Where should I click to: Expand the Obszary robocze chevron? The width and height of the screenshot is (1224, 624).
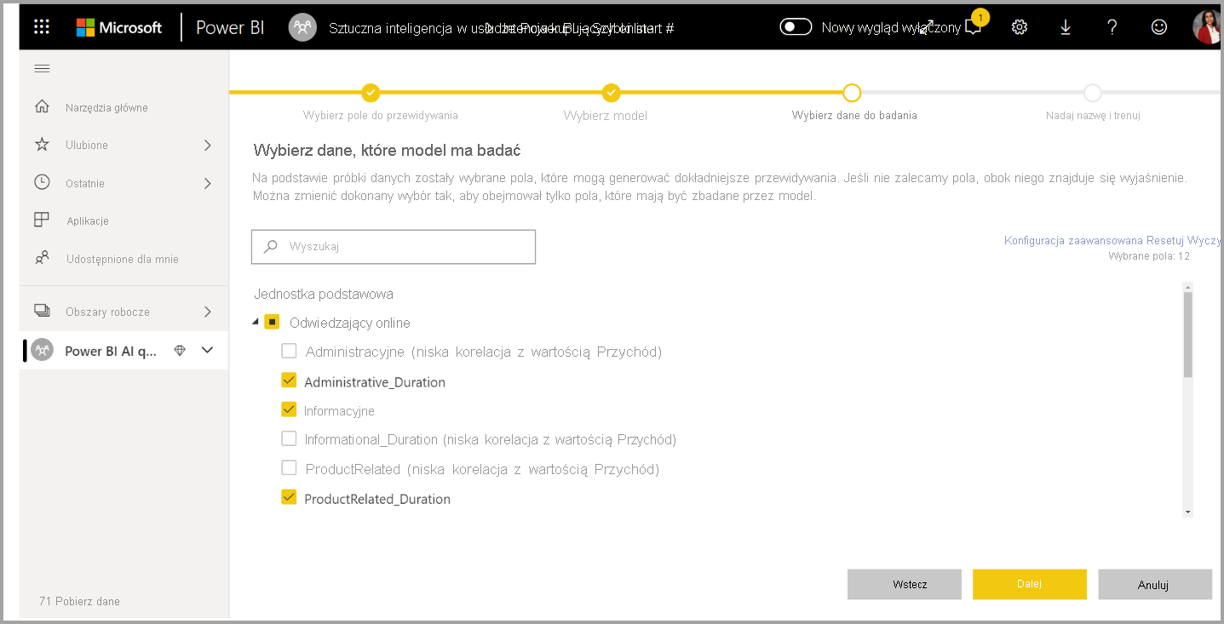point(207,312)
